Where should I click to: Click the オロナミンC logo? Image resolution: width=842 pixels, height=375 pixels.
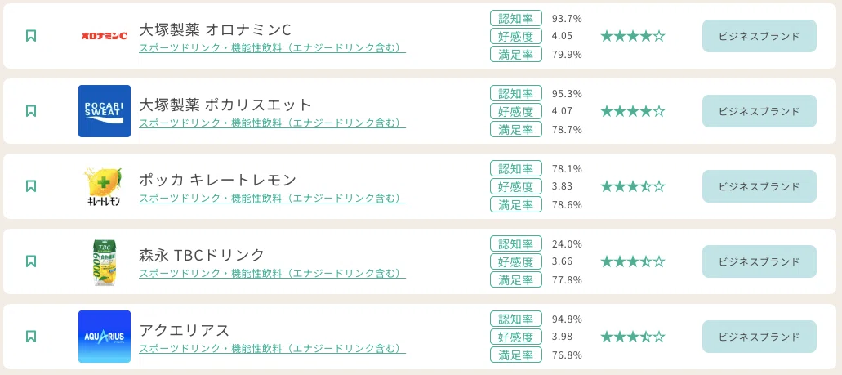105,36
